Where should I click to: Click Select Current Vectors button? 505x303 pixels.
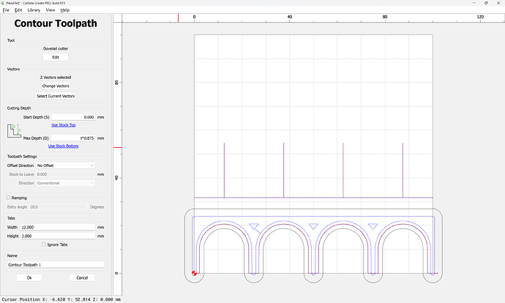56,96
